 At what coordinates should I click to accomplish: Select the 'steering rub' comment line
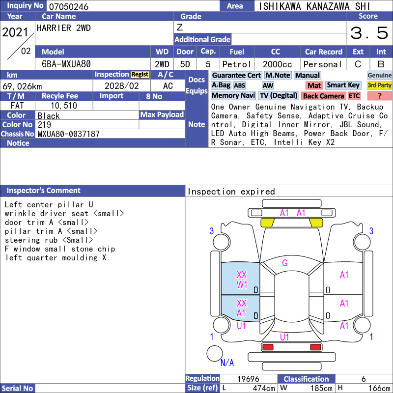[x=49, y=240]
